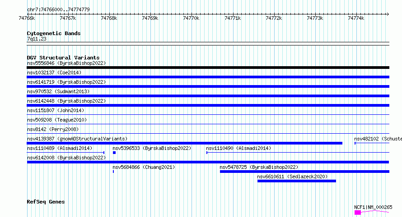Click the 74772k ruler tick label
The width and height of the screenshot is (402, 217).
[274, 18]
